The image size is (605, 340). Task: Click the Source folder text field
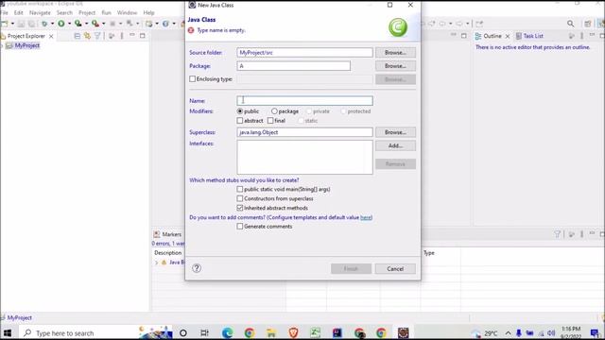click(x=304, y=53)
